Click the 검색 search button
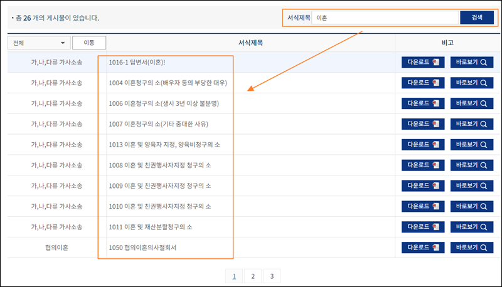Screen dimensions: 502x287 [x=477, y=18]
